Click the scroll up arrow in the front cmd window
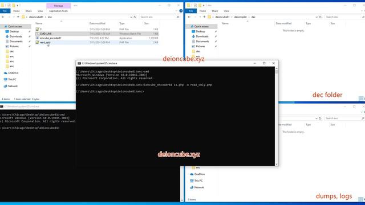The height and width of the screenshot is (205, 365). tap(277, 68)
